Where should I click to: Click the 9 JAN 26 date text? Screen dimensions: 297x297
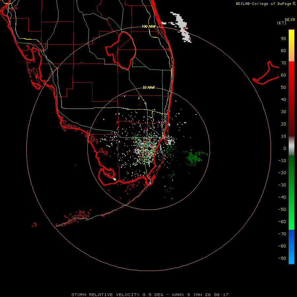pyautogui.click(x=199, y=295)
